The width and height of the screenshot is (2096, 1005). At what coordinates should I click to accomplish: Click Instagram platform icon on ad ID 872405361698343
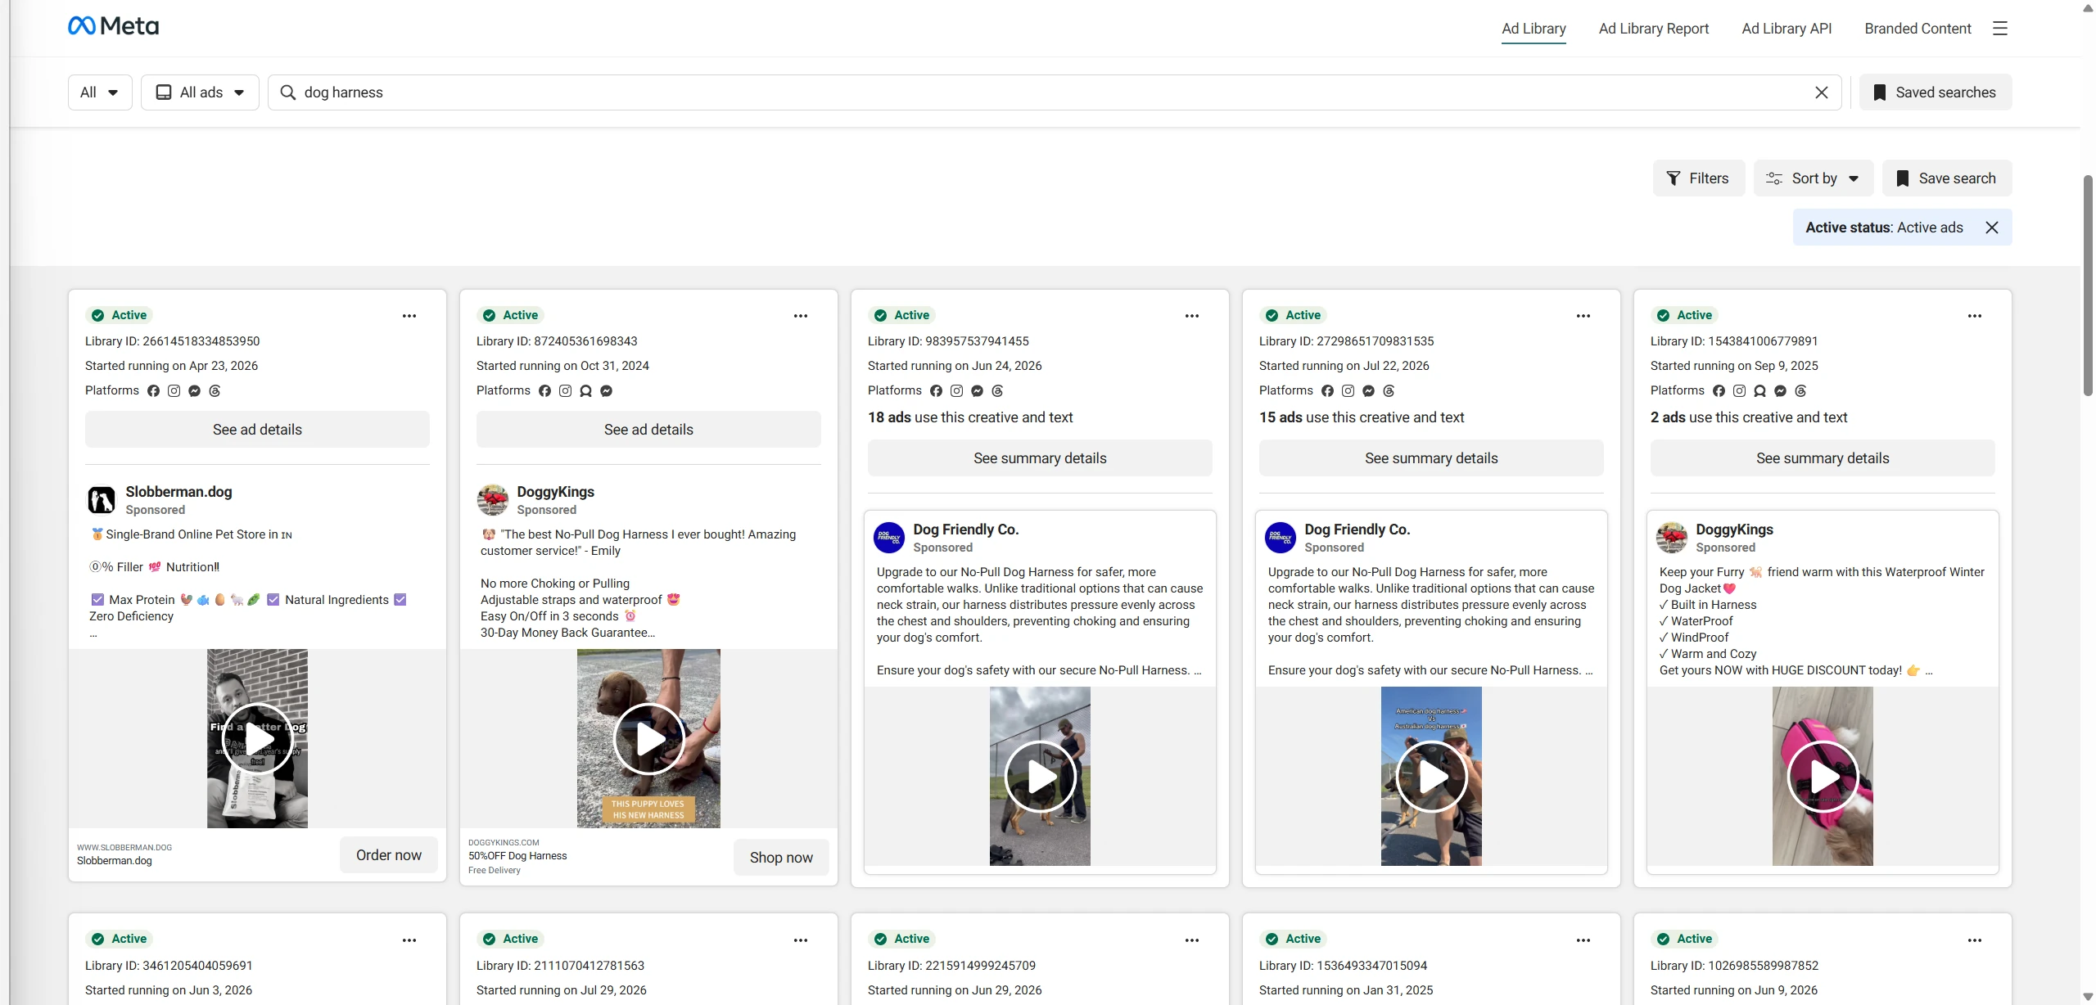click(565, 391)
